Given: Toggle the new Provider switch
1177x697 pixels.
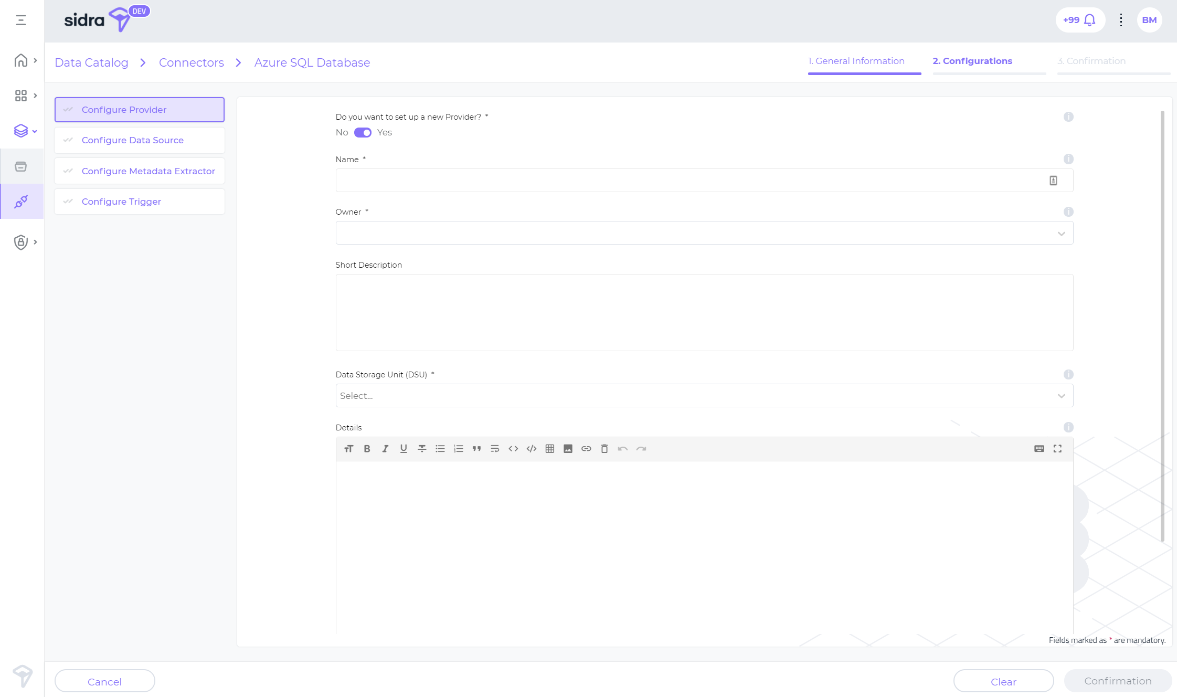Looking at the screenshot, I should 363,133.
